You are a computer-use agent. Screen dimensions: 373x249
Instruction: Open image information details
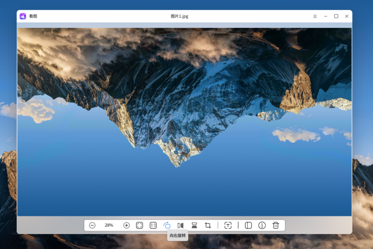tap(262, 225)
